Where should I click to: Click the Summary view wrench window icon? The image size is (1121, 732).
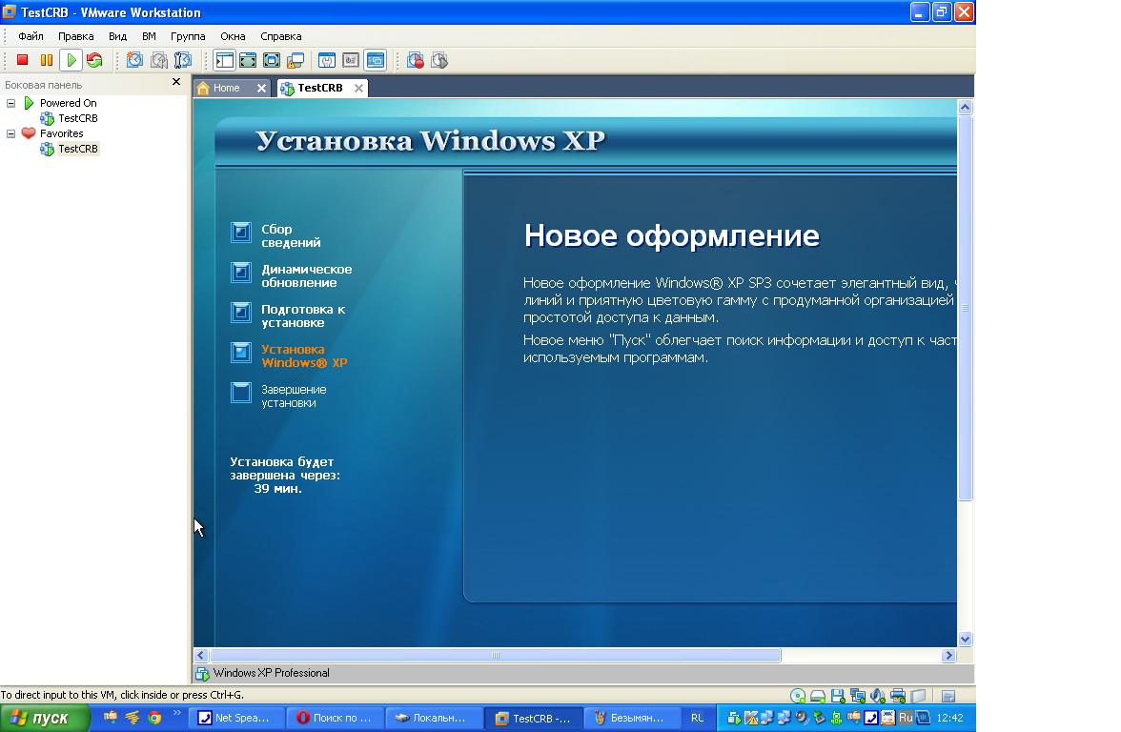tap(327, 60)
